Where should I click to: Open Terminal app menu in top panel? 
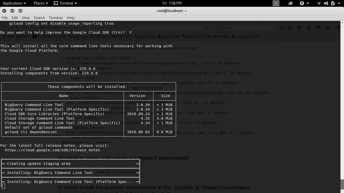pyautogui.click(x=65, y=3)
